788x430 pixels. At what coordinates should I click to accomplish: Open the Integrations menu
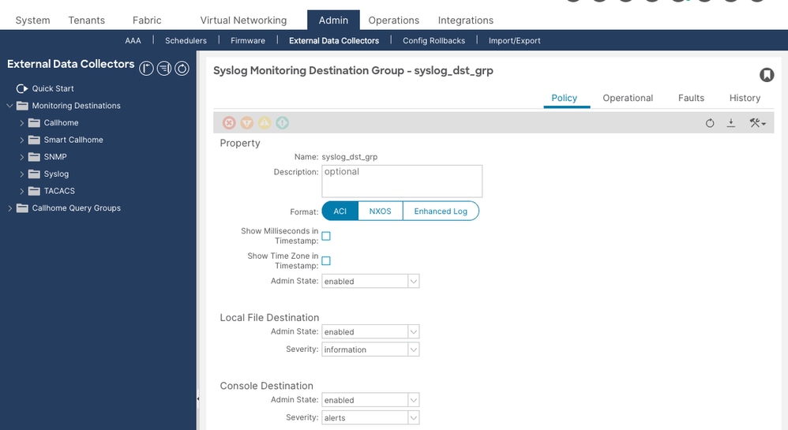pyautogui.click(x=465, y=20)
